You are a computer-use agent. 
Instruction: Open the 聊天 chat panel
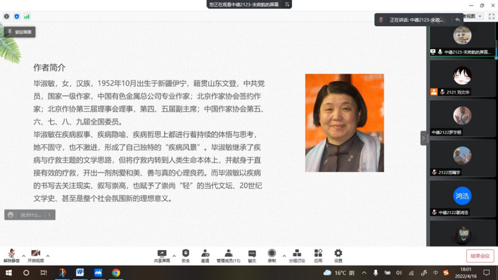click(252, 256)
